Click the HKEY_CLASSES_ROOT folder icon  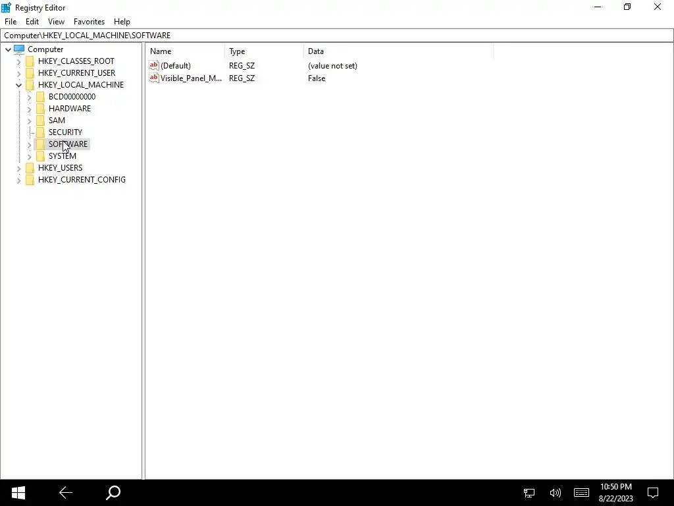point(30,61)
